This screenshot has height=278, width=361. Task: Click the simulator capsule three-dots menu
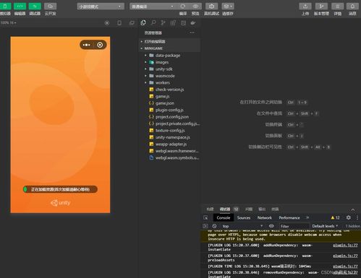click(x=86, y=45)
